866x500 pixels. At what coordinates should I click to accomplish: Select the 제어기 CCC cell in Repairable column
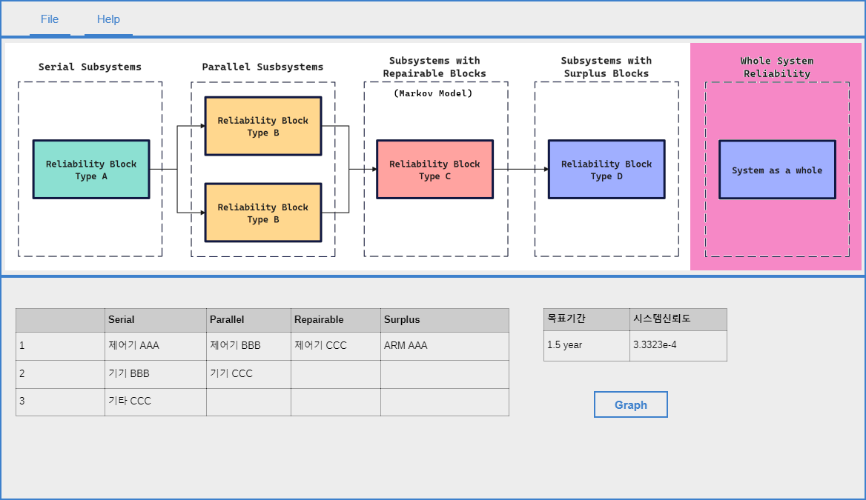335,346
